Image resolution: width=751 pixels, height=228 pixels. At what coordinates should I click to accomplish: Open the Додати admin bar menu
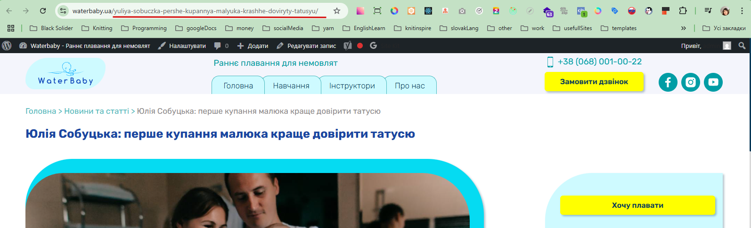click(253, 46)
